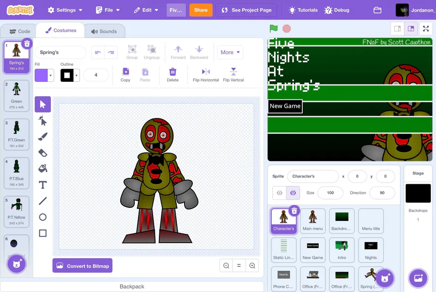Screen dimensions: 436x292
Task: Expand the More options dropdown
Action: click(x=230, y=52)
